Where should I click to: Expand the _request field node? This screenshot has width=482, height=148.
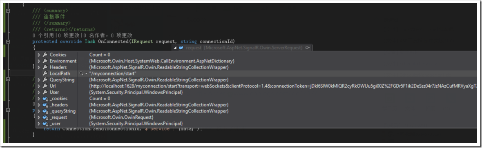pos(39,117)
